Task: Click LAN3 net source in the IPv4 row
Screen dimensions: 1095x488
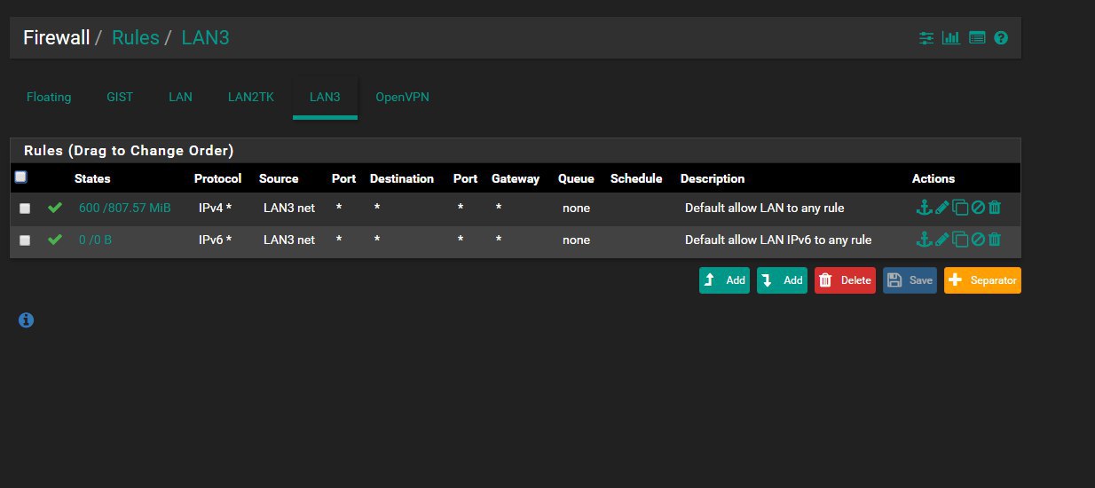Action: [x=289, y=208]
